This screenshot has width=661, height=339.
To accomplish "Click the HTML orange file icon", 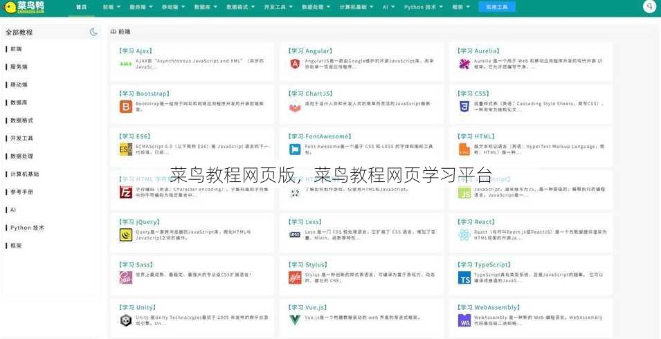I will point(464,149).
